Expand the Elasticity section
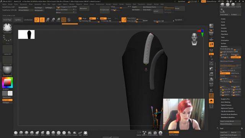 [x=224, y=31]
